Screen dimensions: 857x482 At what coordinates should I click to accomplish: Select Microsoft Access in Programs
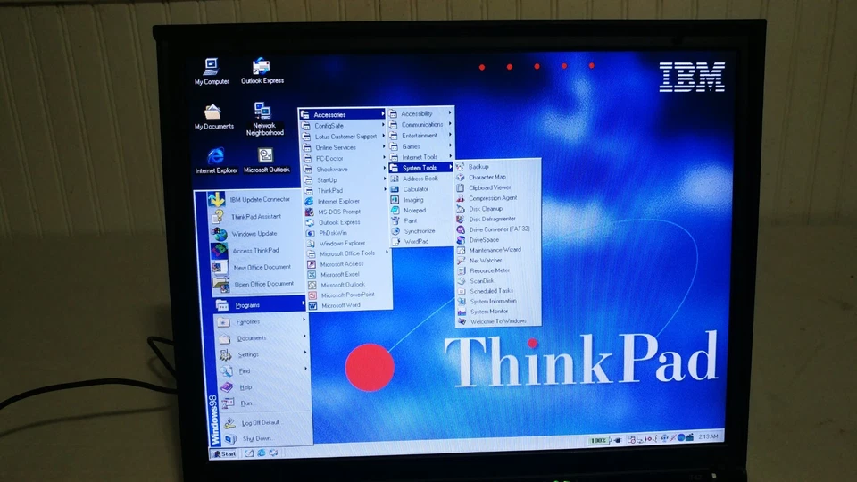point(349,264)
